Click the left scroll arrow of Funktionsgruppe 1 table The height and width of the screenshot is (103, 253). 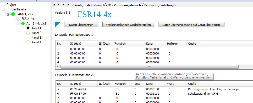point(58,66)
